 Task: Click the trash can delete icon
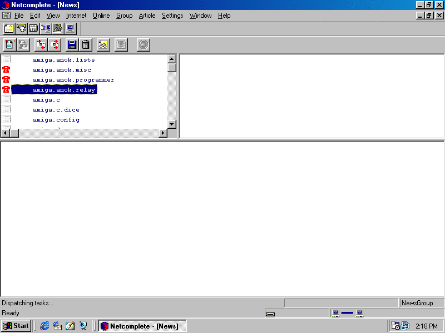(86, 45)
